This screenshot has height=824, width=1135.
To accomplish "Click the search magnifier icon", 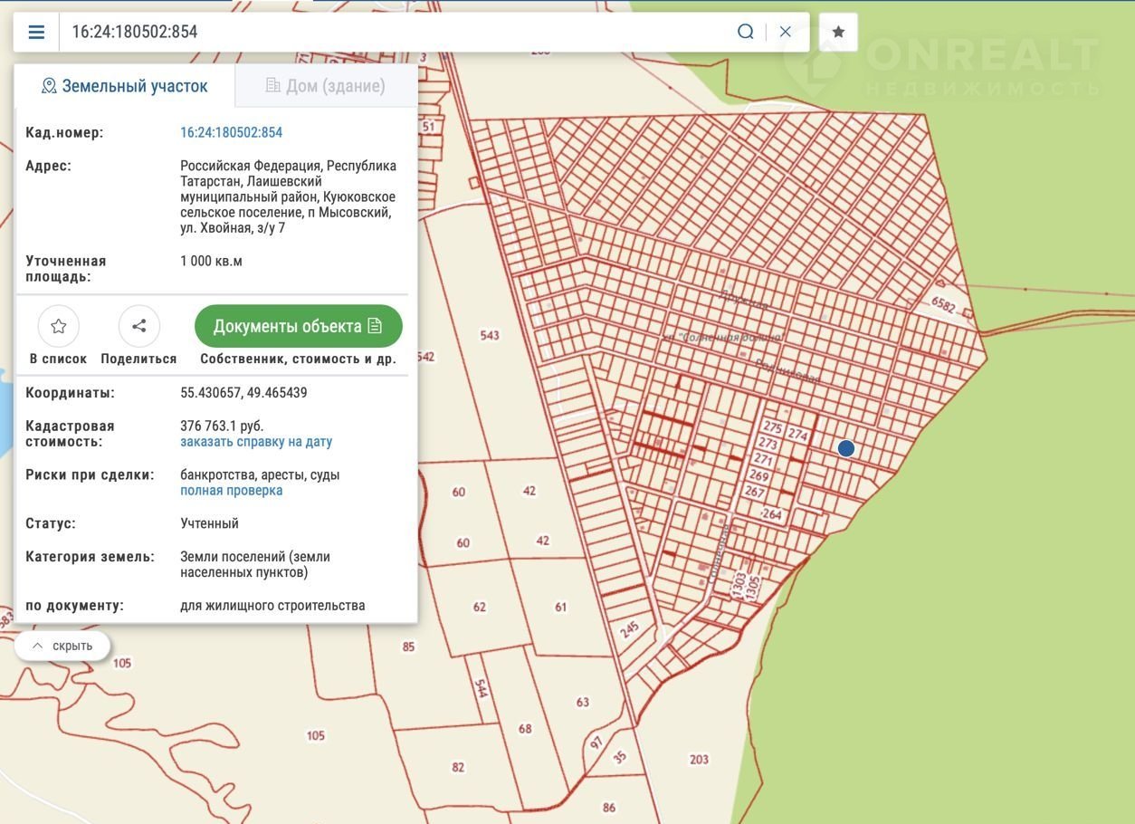I will (745, 33).
